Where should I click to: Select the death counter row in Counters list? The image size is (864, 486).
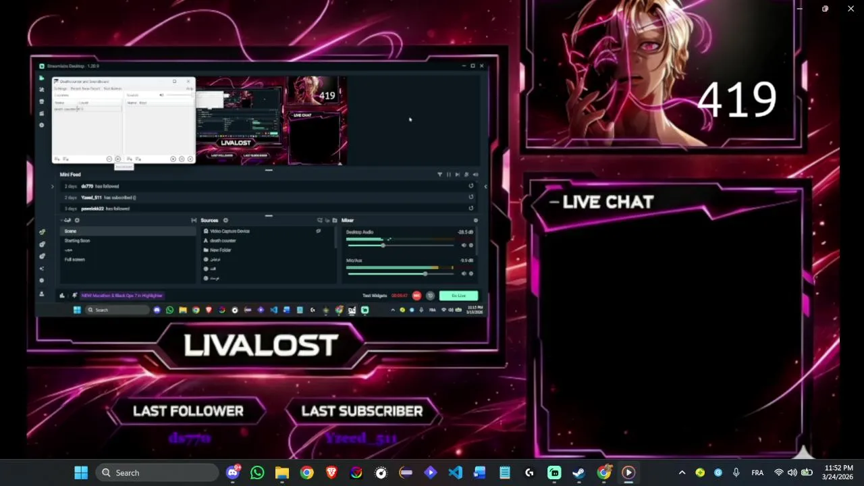tap(88, 109)
